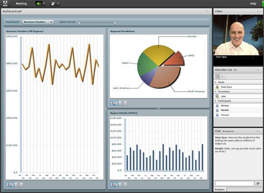Open the Help menu
Screen dimensions: 264x193
tap(253, 4)
